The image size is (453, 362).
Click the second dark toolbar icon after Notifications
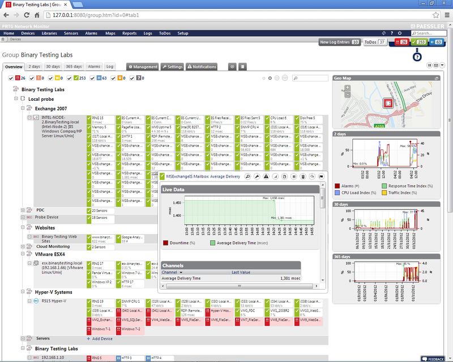(x=242, y=67)
